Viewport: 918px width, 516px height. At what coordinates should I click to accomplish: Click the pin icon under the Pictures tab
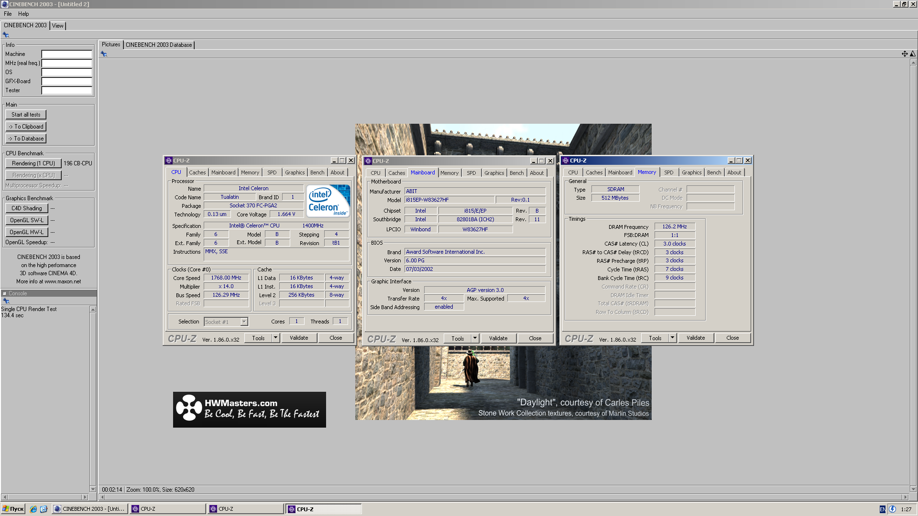[104, 54]
